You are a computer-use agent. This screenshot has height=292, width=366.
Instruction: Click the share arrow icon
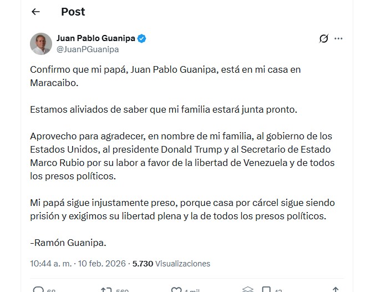pyautogui.click(x=335, y=289)
